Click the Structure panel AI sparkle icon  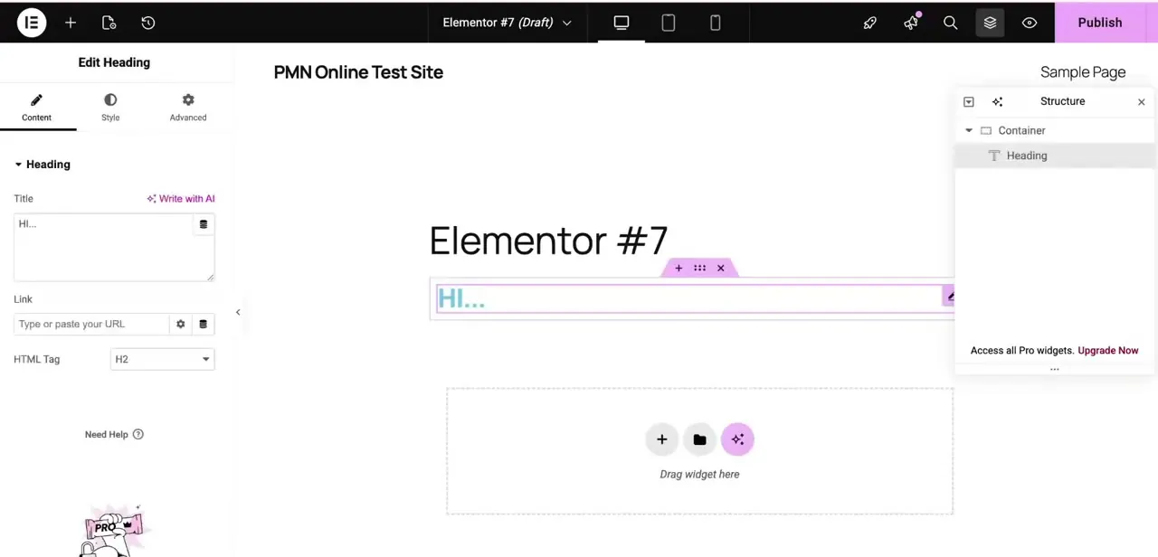point(998,102)
